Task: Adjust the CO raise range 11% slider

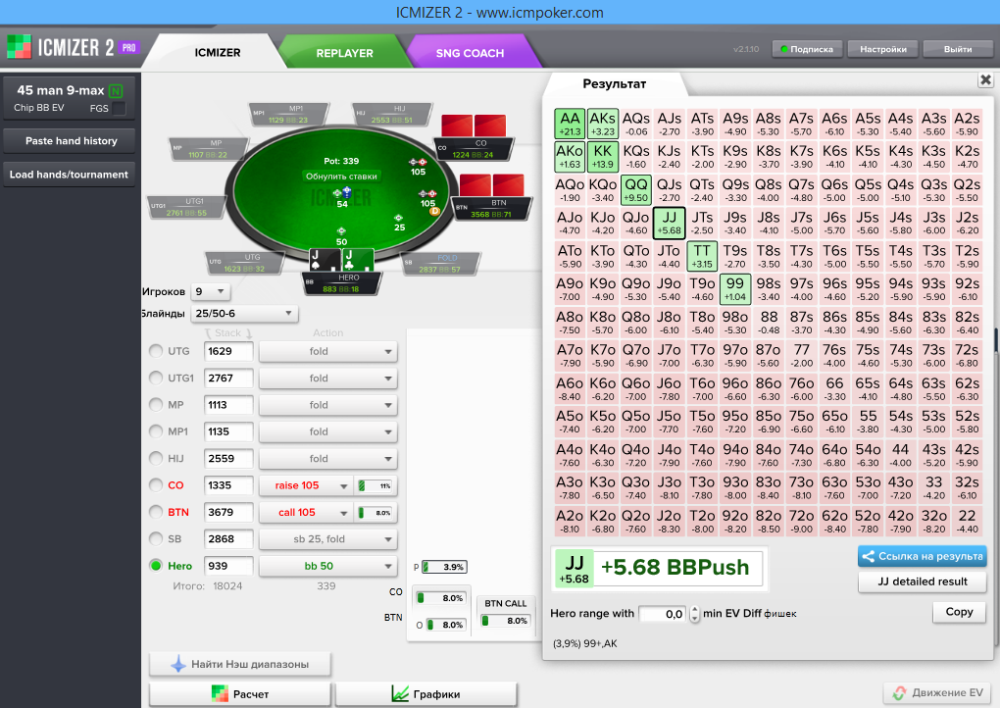Action: pyautogui.click(x=376, y=485)
